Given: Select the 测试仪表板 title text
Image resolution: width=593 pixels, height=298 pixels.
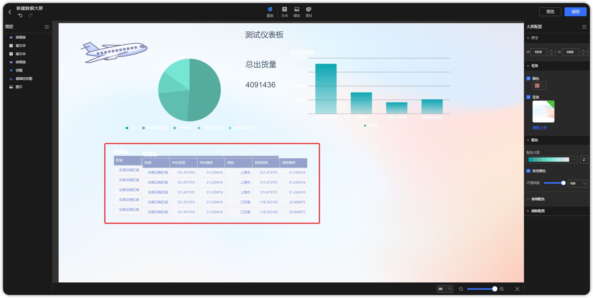Looking at the screenshot, I should pos(264,35).
